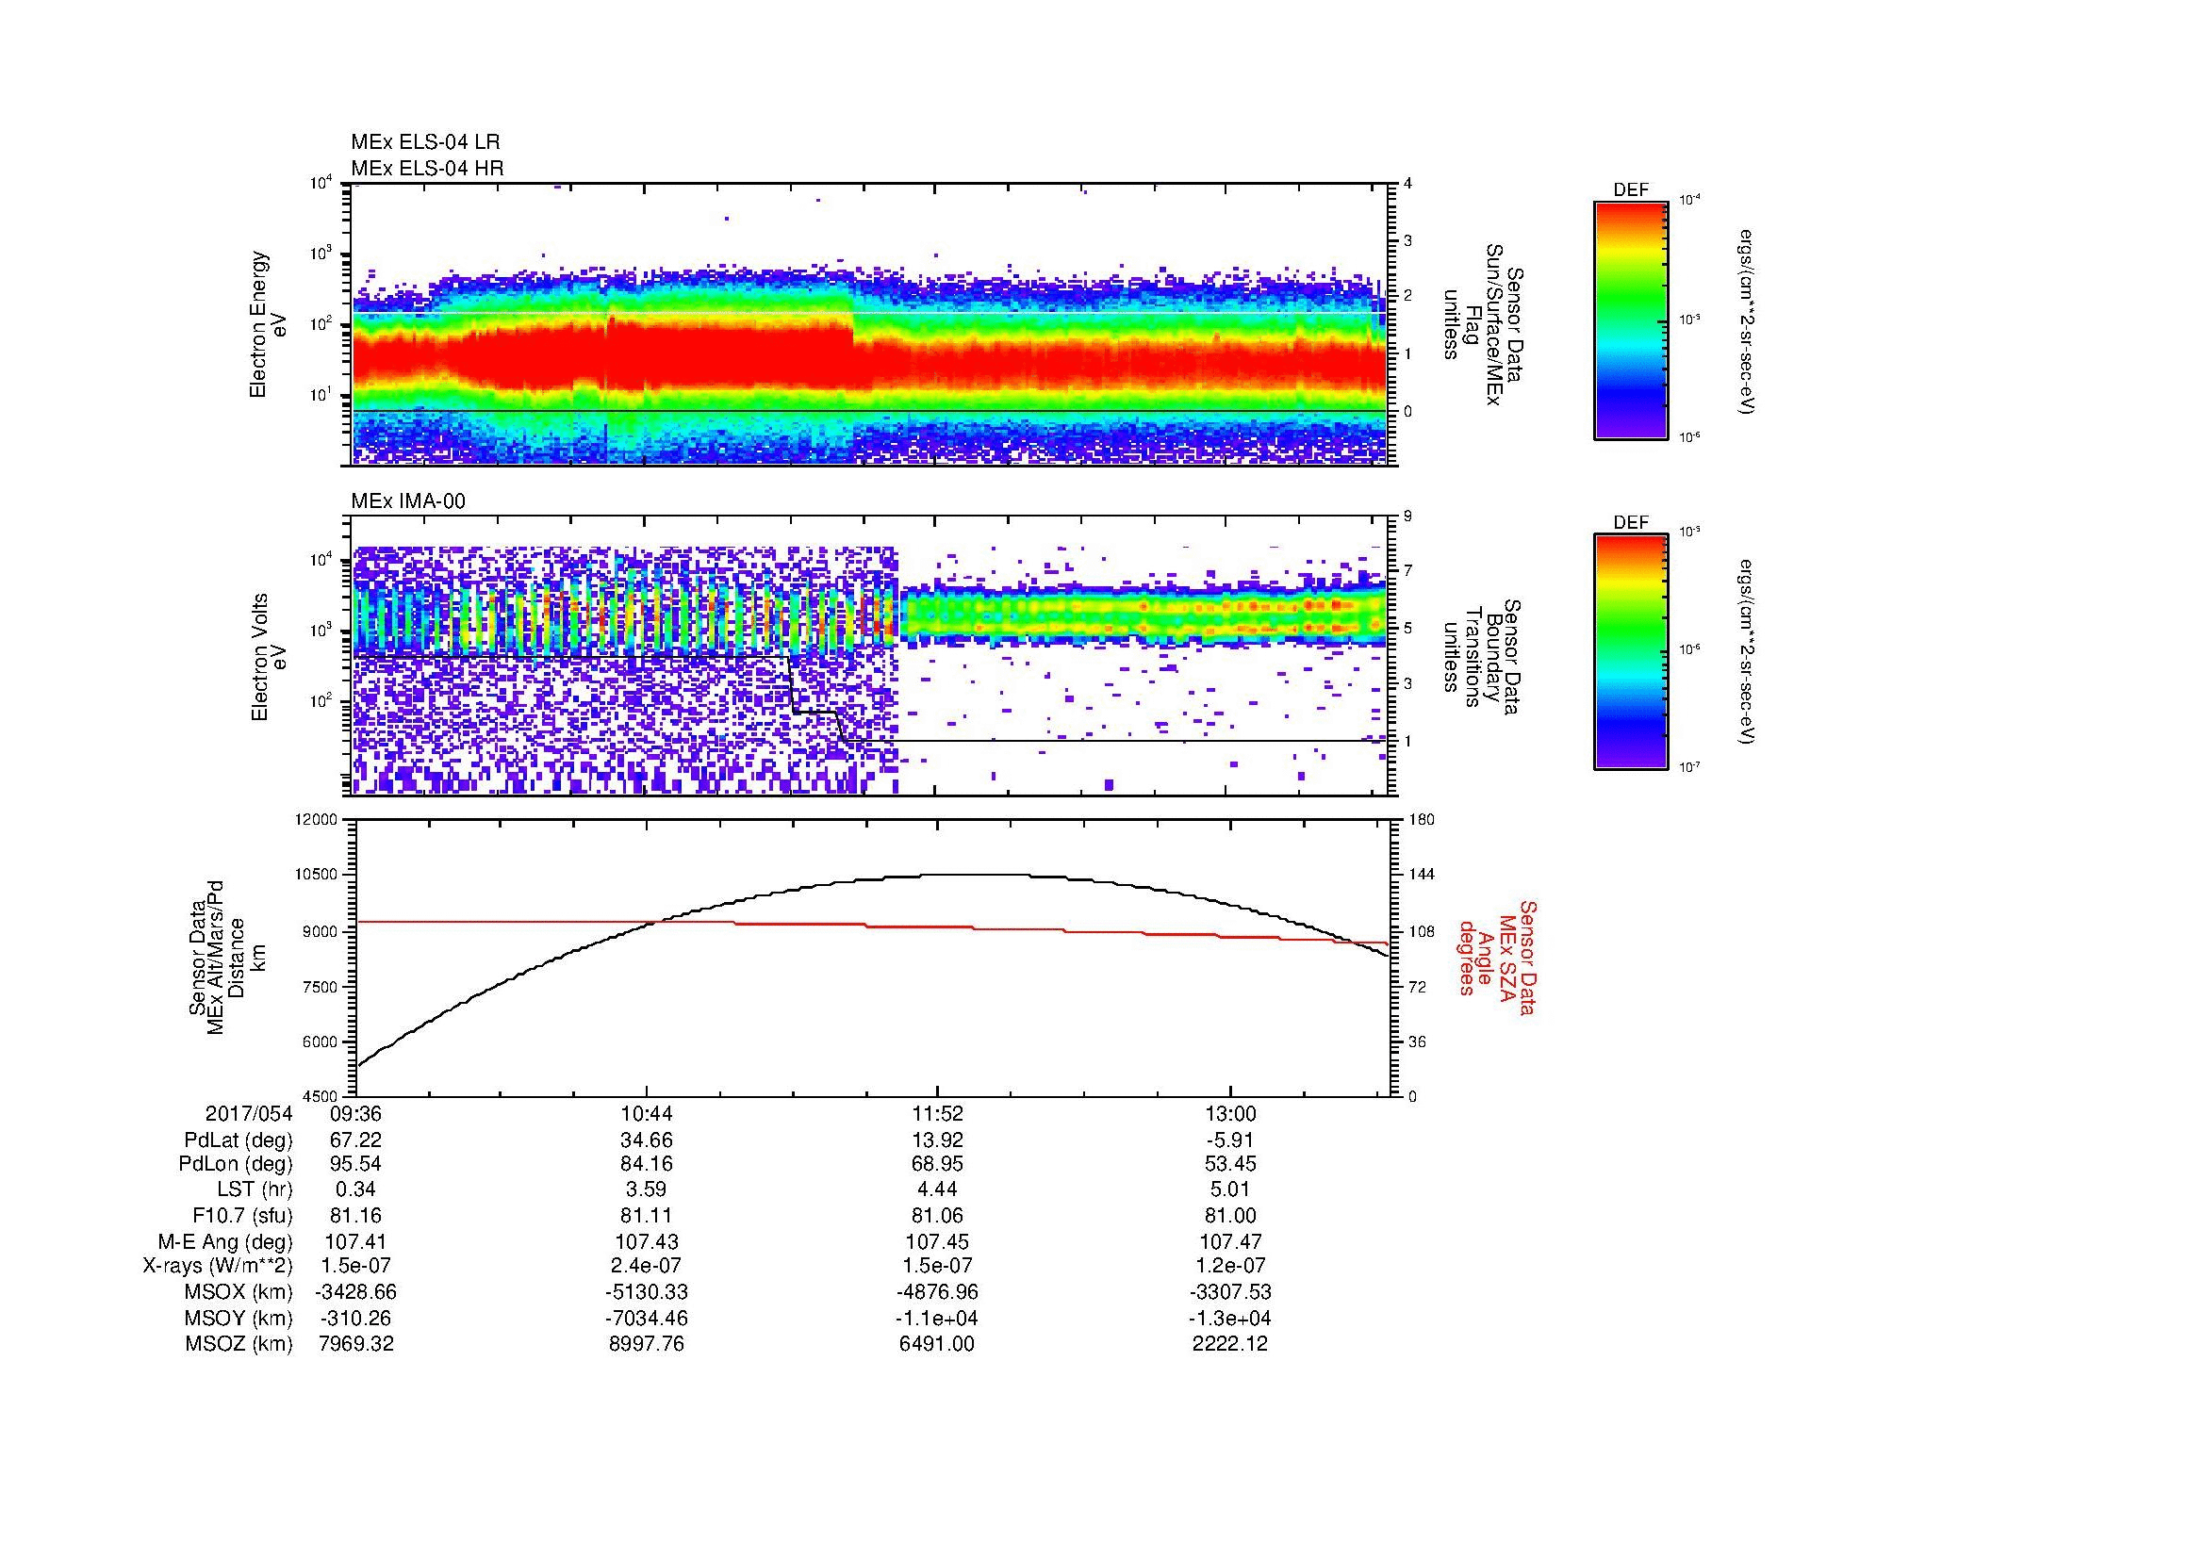Click the 'LST (hr)' row label
Screen dimensions: 2205x1558
click(255, 1190)
